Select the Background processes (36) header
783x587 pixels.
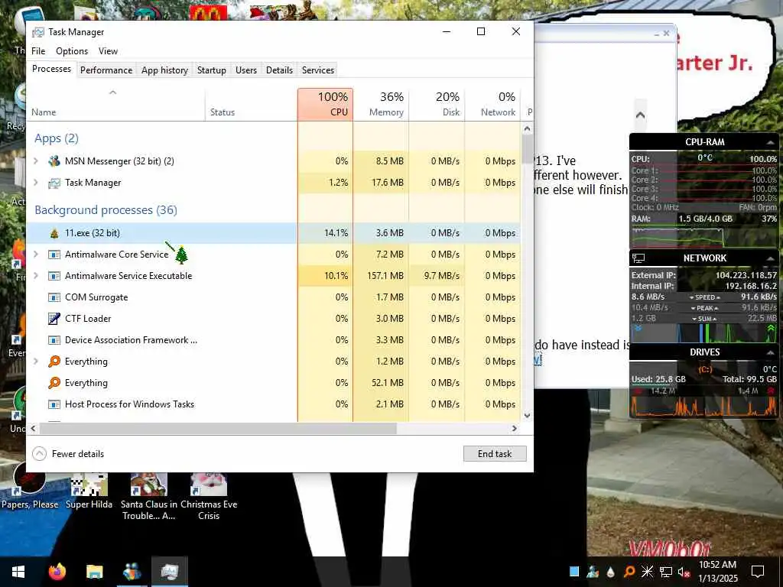(106, 210)
